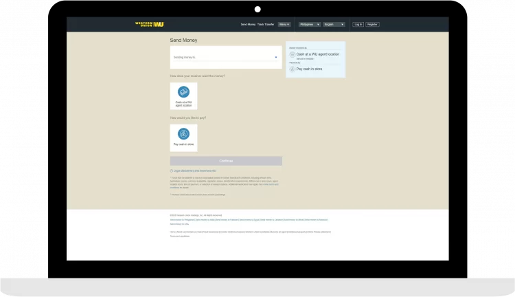
Task: Open the Philippines country dropdown
Action: pos(310,25)
